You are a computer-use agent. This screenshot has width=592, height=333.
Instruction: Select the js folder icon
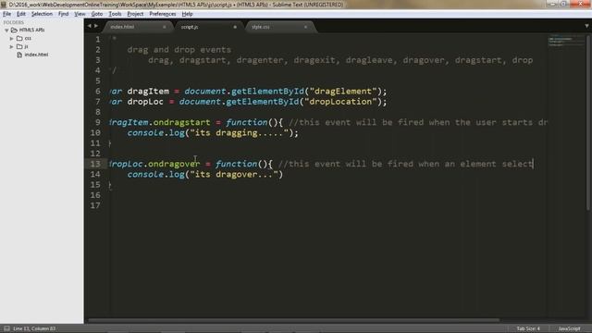point(19,46)
